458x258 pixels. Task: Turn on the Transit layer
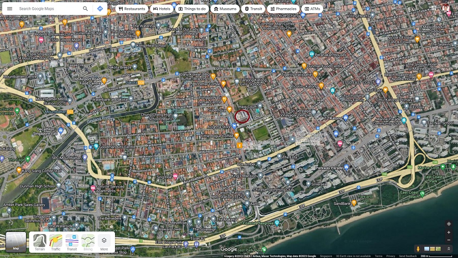(x=72, y=242)
